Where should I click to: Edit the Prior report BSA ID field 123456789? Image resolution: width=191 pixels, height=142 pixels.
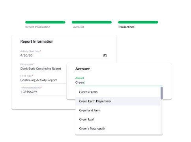click(x=43, y=92)
